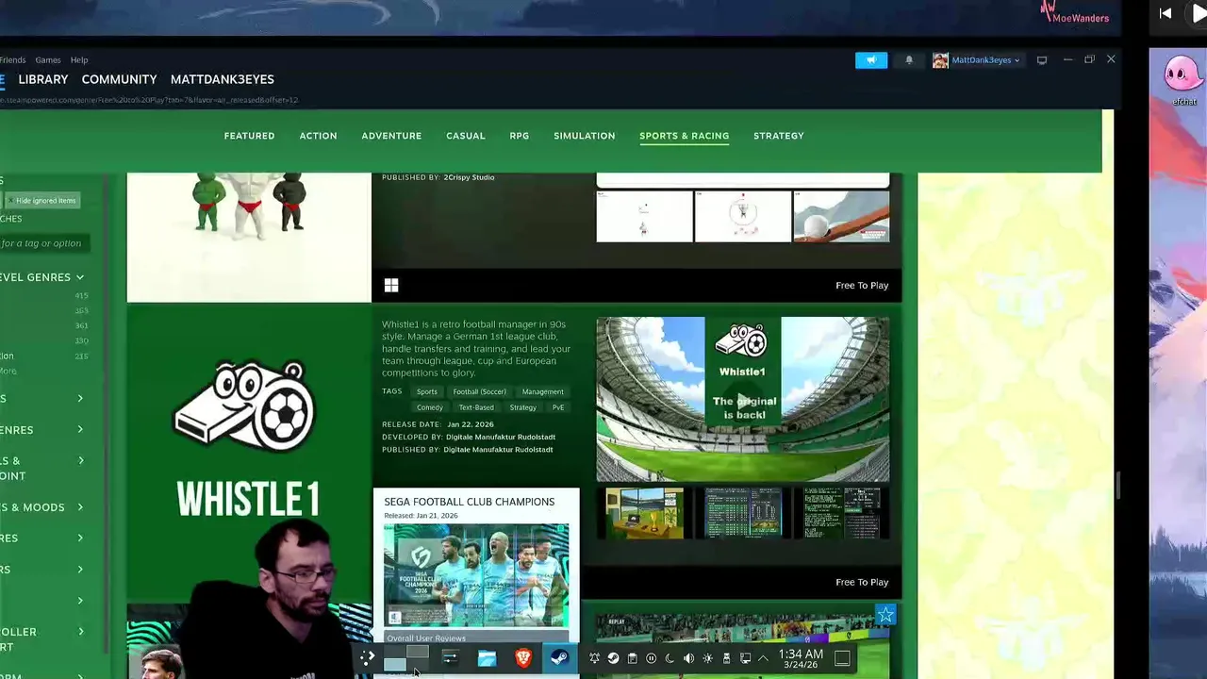Focus the tag or option search field
The image size is (1207, 679).
tap(45, 243)
